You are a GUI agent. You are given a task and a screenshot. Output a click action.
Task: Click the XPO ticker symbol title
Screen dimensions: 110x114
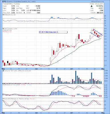pos(4,2)
